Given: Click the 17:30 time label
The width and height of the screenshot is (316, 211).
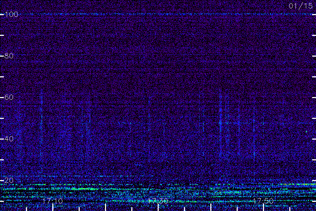Looking at the screenshot, I should point(158,201).
